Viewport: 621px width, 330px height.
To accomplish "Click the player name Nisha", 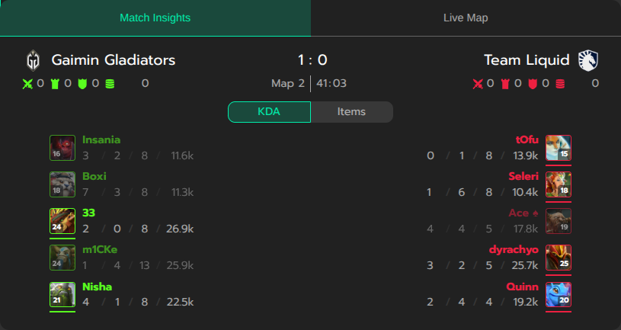I will (97, 287).
